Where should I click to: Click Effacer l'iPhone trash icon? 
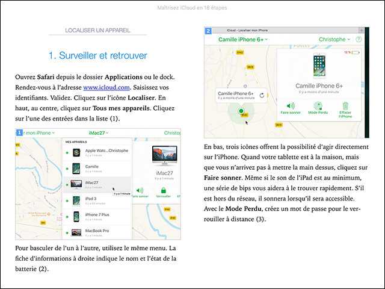[345, 106]
